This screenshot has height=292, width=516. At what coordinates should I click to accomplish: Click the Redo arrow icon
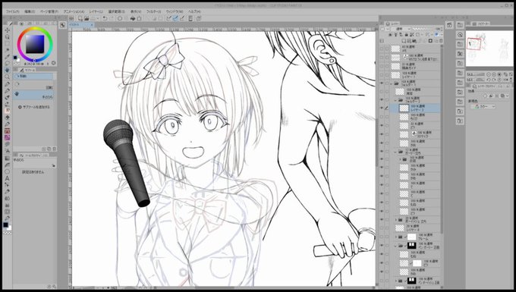pyautogui.click(x=112, y=18)
